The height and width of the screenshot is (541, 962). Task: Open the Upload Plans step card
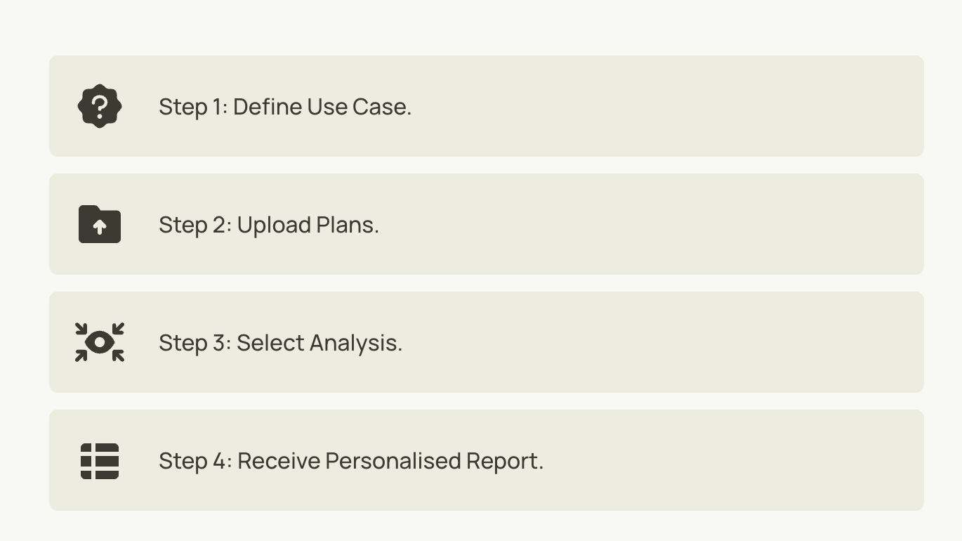pyautogui.click(x=632, y=224)
